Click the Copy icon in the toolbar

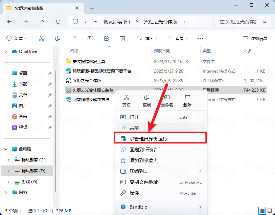(58, 38)
